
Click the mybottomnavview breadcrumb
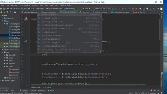54,9
